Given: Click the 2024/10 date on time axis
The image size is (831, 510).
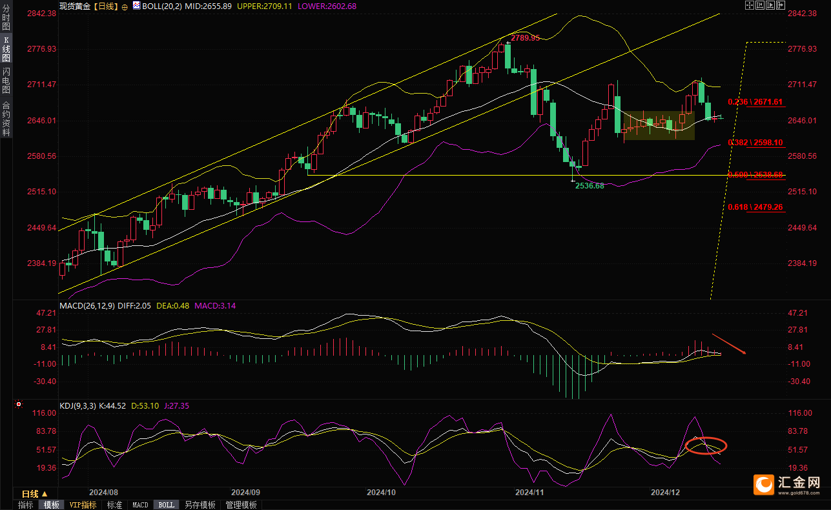Looking at the screenshot, I should coord(381,493).
